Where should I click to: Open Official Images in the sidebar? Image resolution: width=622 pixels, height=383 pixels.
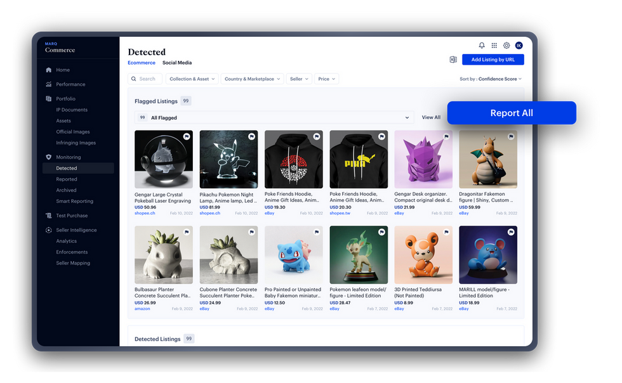coord(73,132)
